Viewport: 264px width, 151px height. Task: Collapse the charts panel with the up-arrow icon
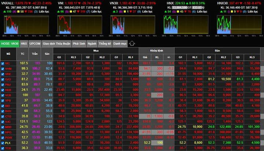[132, 44]
